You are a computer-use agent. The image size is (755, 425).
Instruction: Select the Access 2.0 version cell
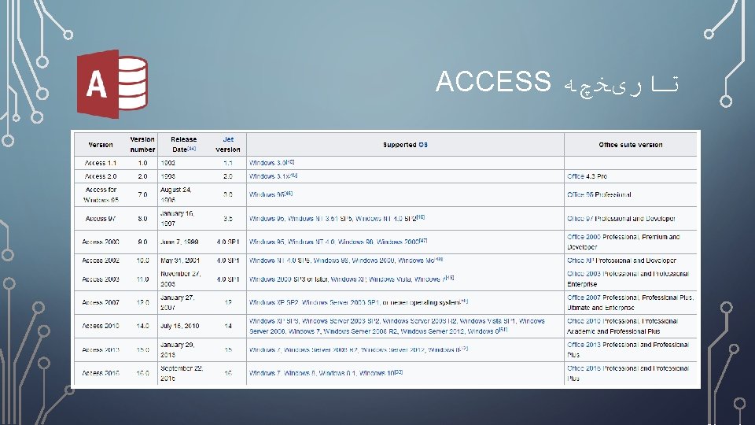[x=101, y=176]
